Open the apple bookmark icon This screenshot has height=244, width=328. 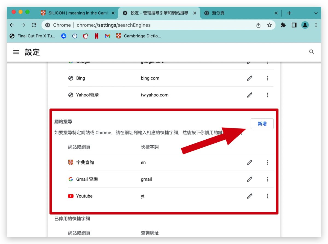86,36
